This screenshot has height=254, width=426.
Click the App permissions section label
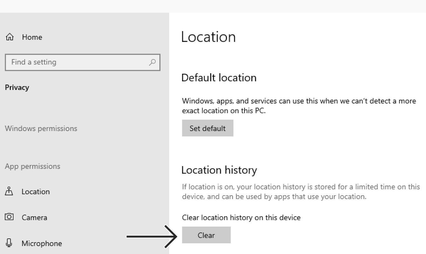click(x=32, y=166)
